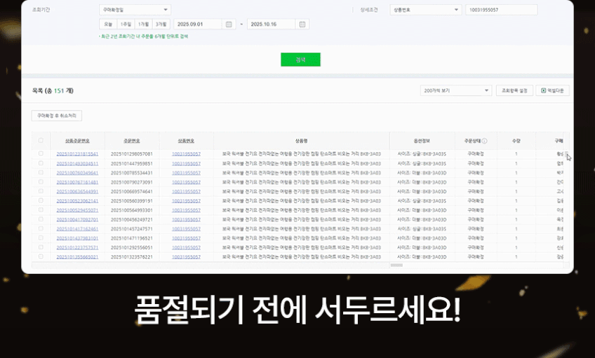Click order number cell 2025100790273091
Screen dimensions: 595x358
point(132,182)
